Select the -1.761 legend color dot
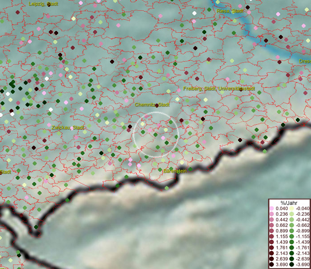 tap(292, 247)
